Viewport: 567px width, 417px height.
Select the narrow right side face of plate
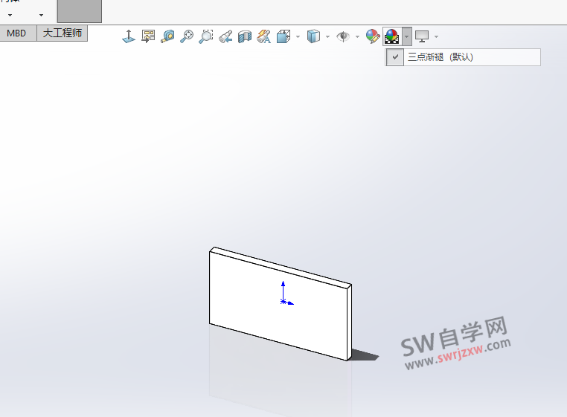pyautogui.click(x=350, y=322)
